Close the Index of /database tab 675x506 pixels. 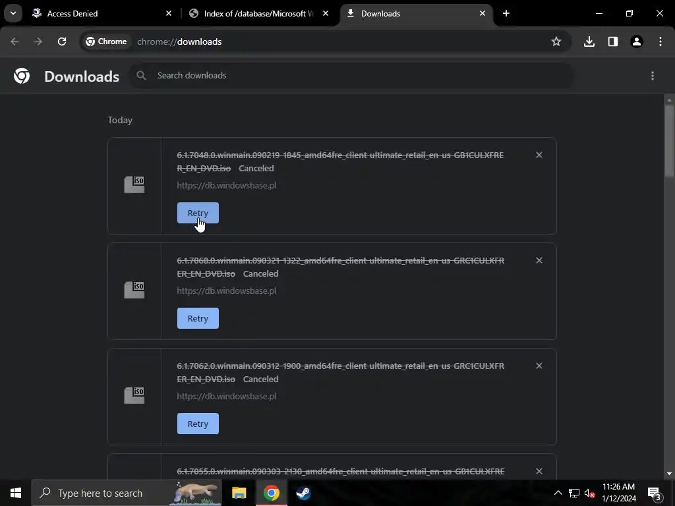pos(326,13)
